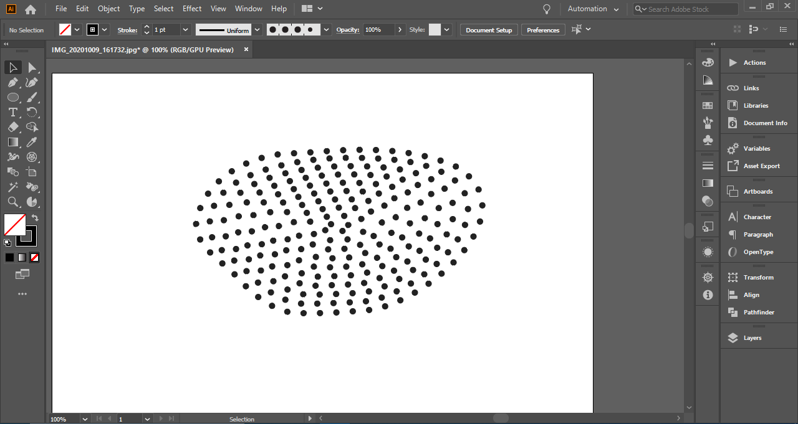This screenshot has height=424, width=798.
Task: Select the Symbol Sprayer tool
Action: click(x=32, y=187)
